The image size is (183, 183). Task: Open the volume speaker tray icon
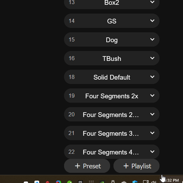(x=154, y=182)
